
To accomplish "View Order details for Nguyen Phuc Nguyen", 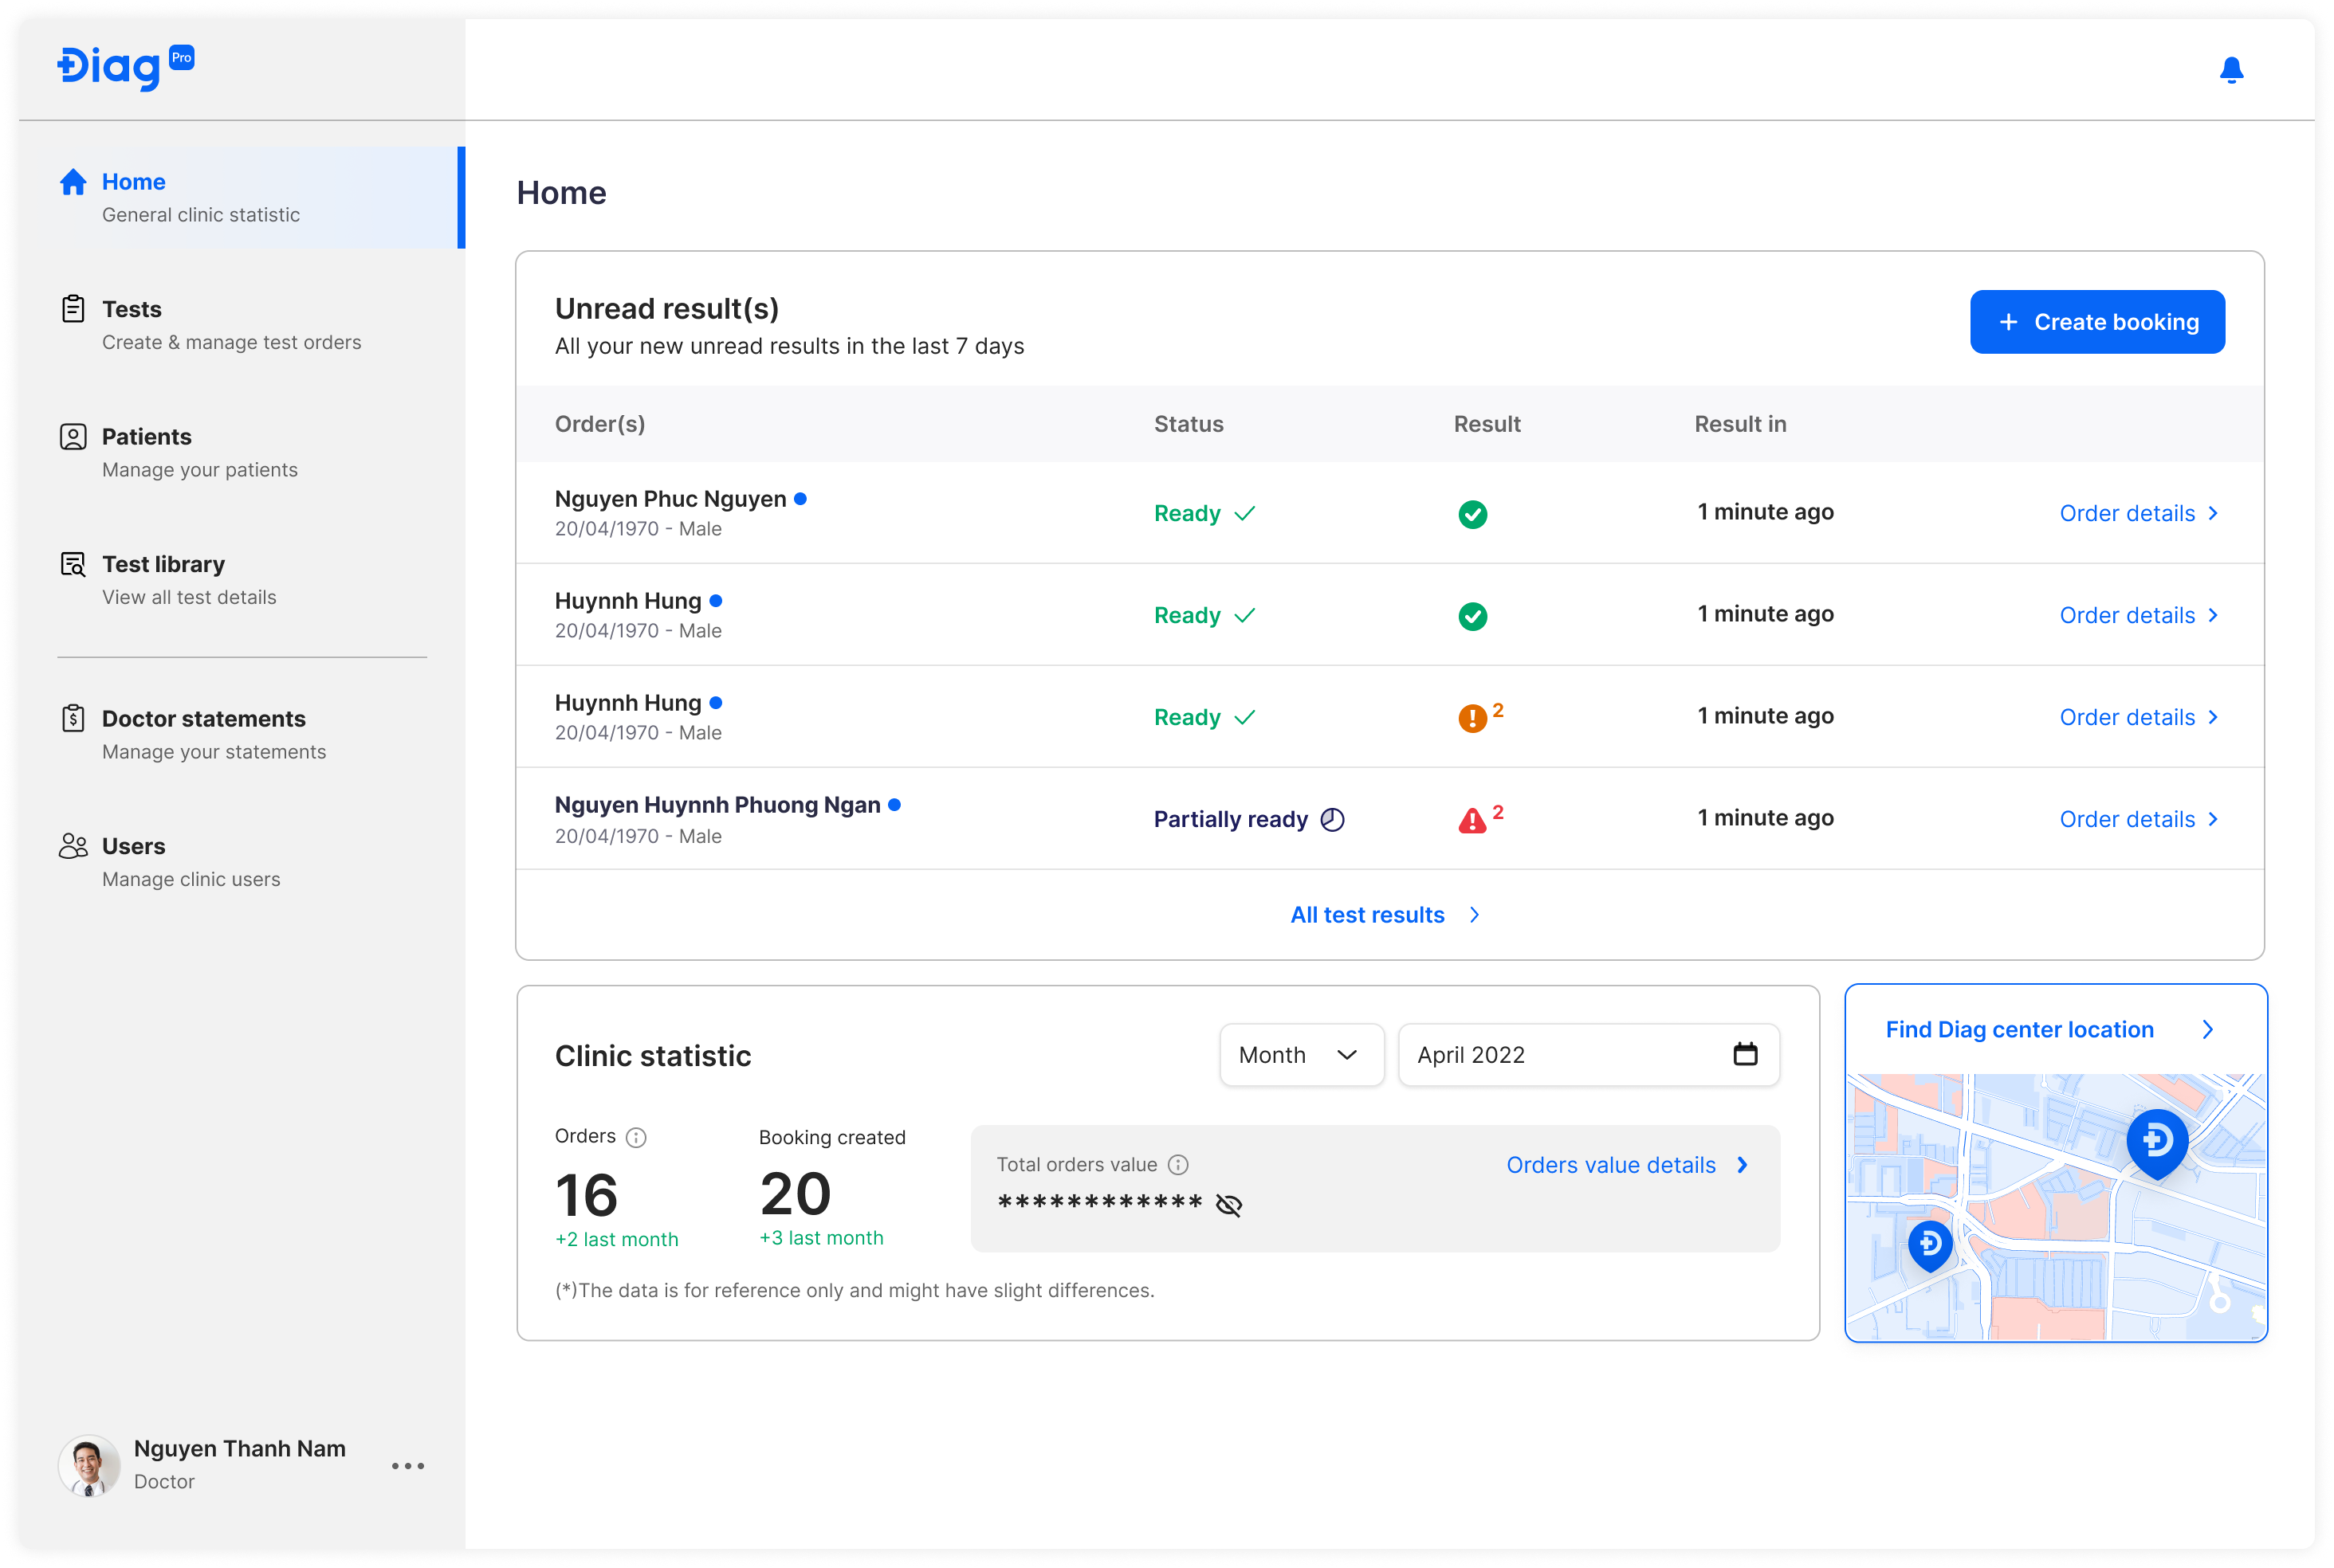I will [2128, 513].
